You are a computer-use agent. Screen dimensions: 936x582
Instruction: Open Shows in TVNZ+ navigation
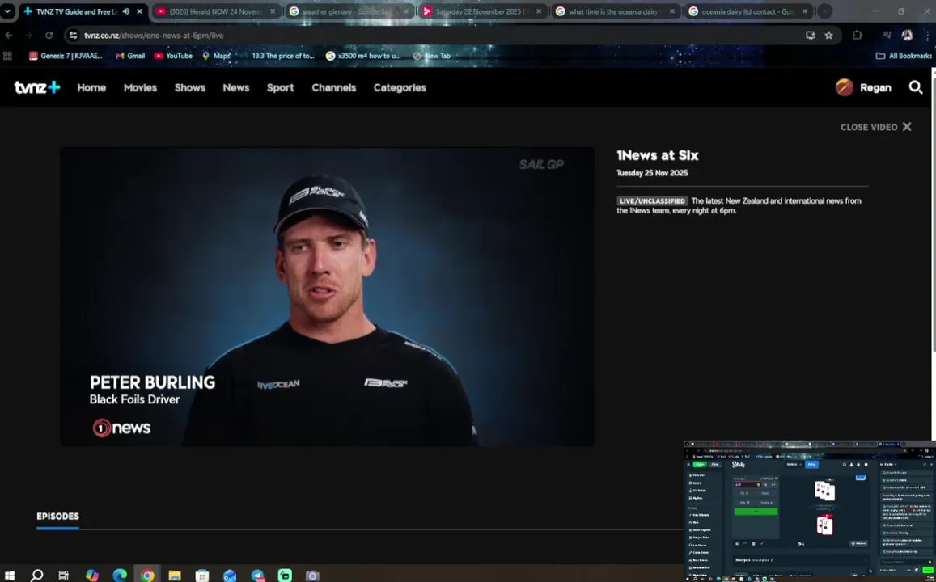190,87
